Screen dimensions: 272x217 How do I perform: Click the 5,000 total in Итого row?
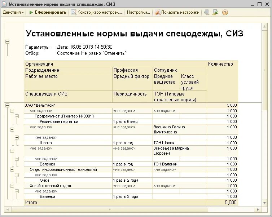[x=222, y=202]
